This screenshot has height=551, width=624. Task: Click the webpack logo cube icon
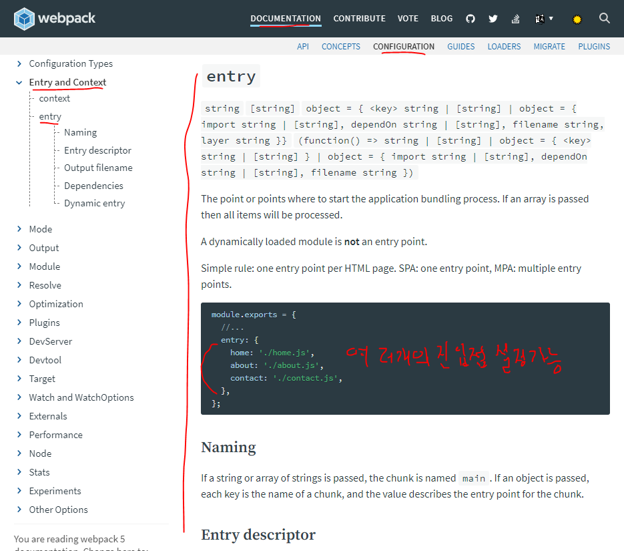tap(24, 19)
